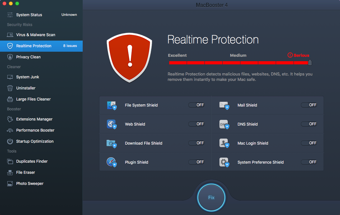
Task: Open Extensions Manager
Action: click(41, 119)
